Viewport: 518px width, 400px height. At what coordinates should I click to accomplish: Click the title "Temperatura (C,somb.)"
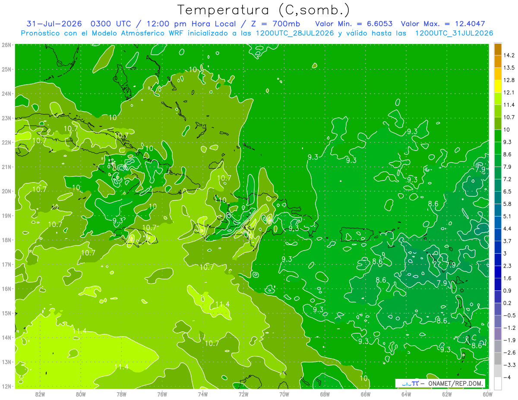pos(263,10)
